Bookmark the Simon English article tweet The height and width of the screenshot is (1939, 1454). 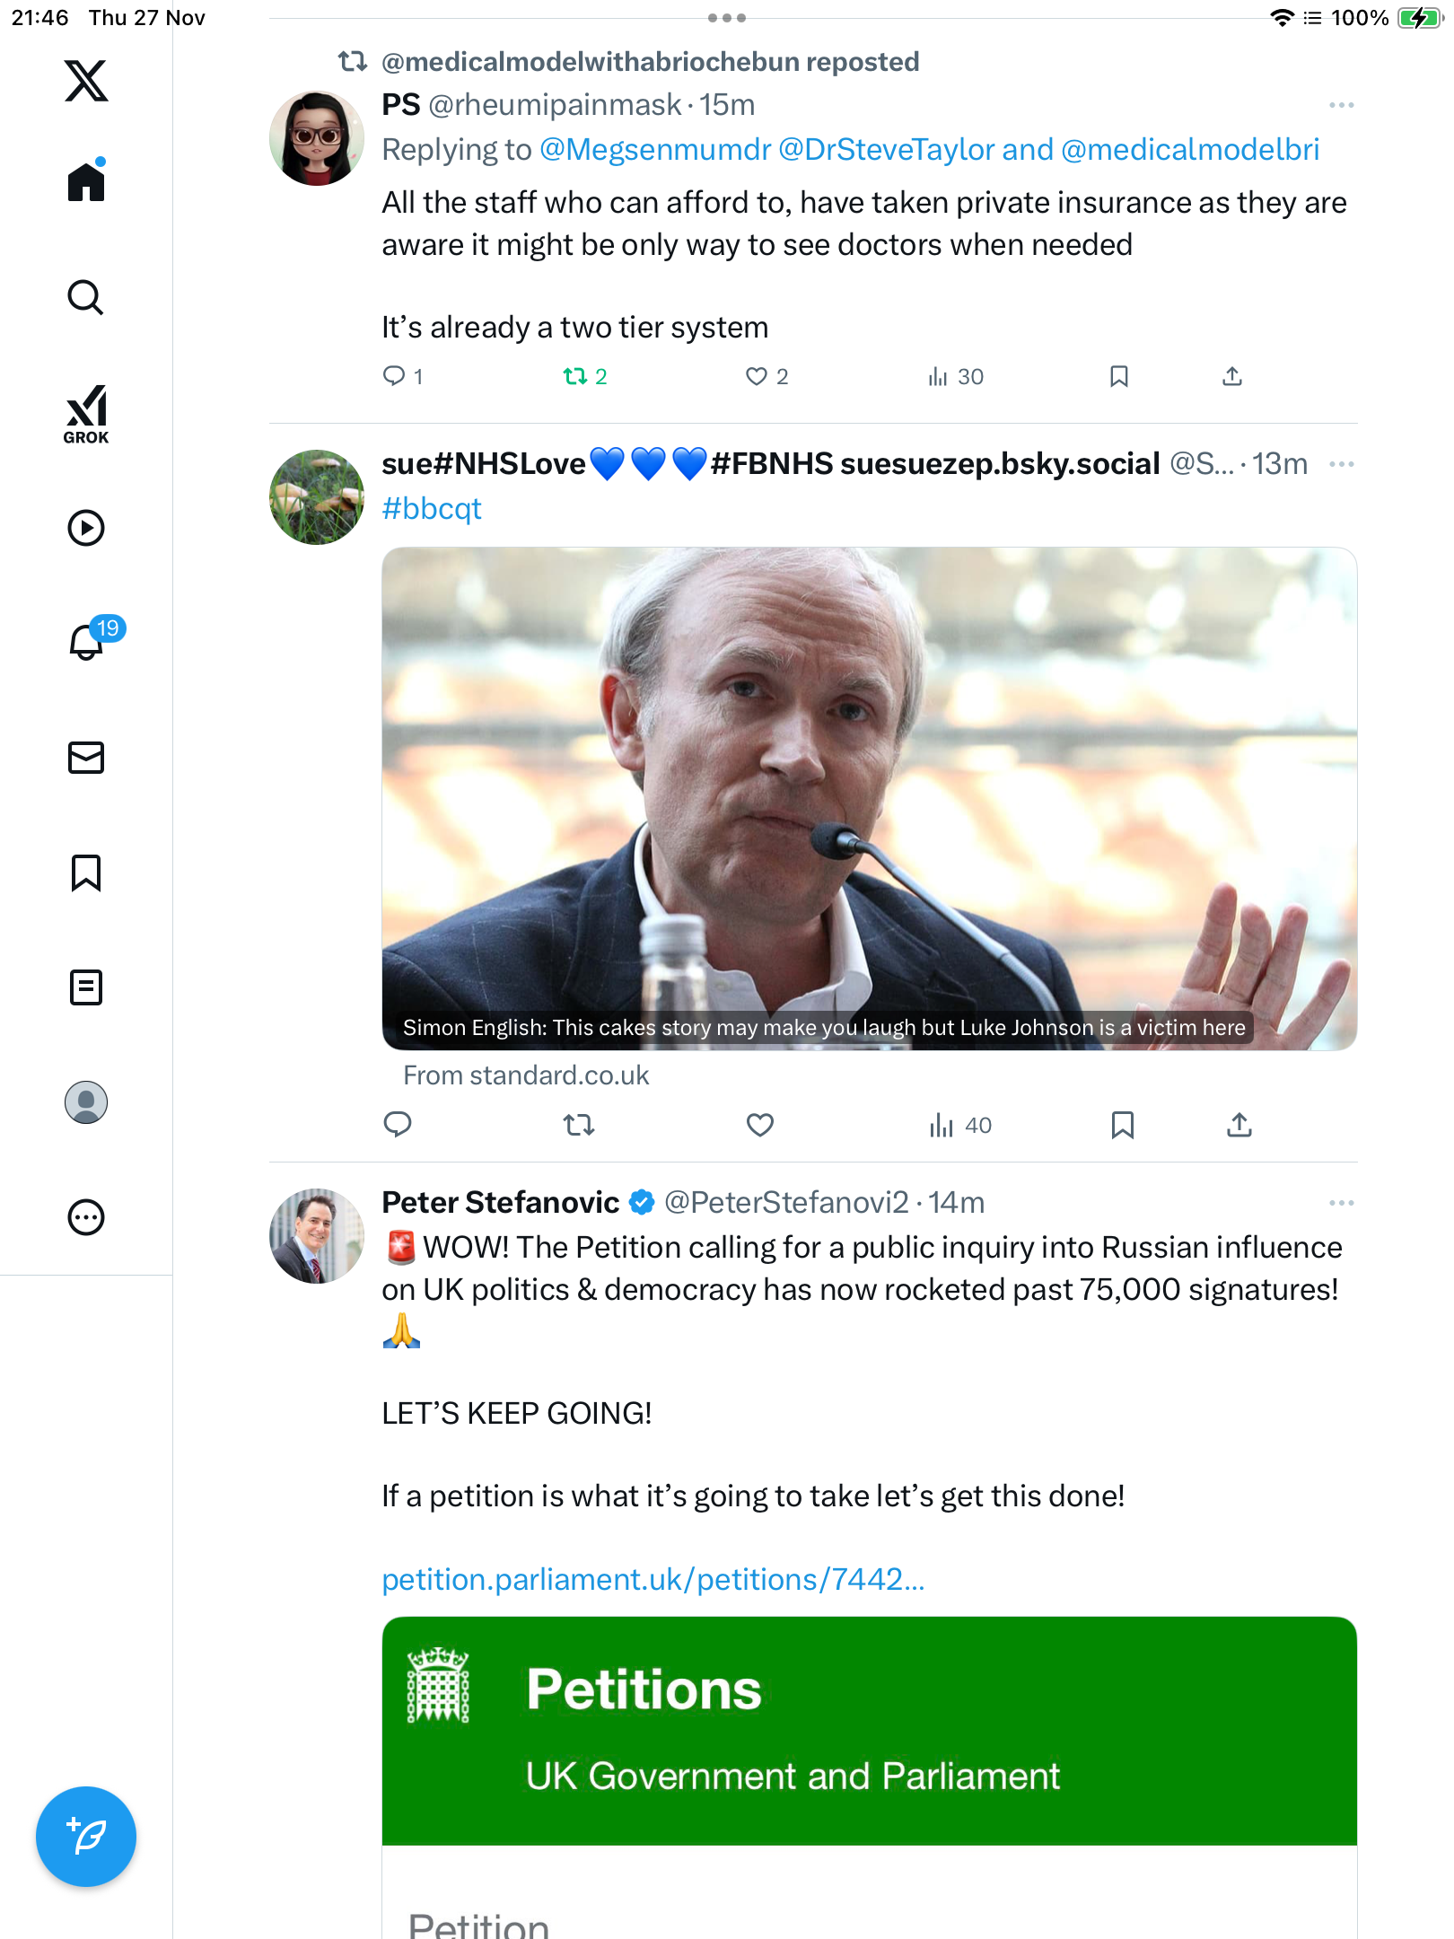1122,1125
